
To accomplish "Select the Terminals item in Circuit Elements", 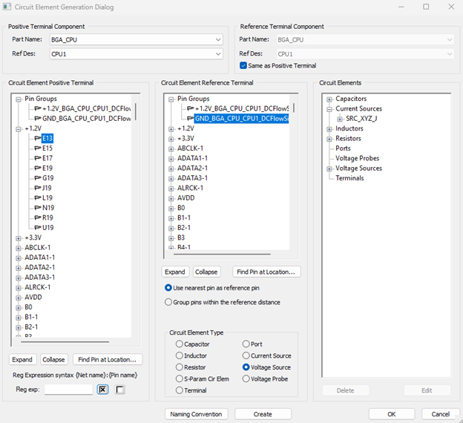I will tap(349, 178).
